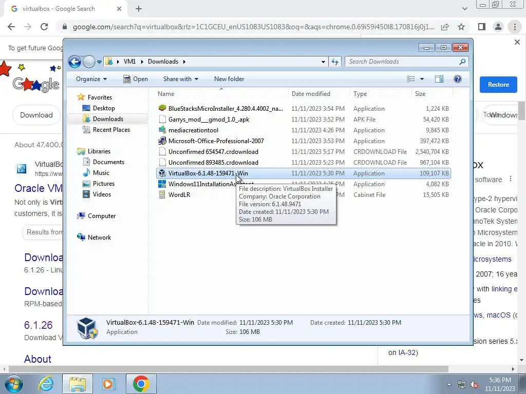The width and height of the screenshot is (526, 394).
Task: Click the Explorer Back arrow button
Action: [x=74, y=62]
